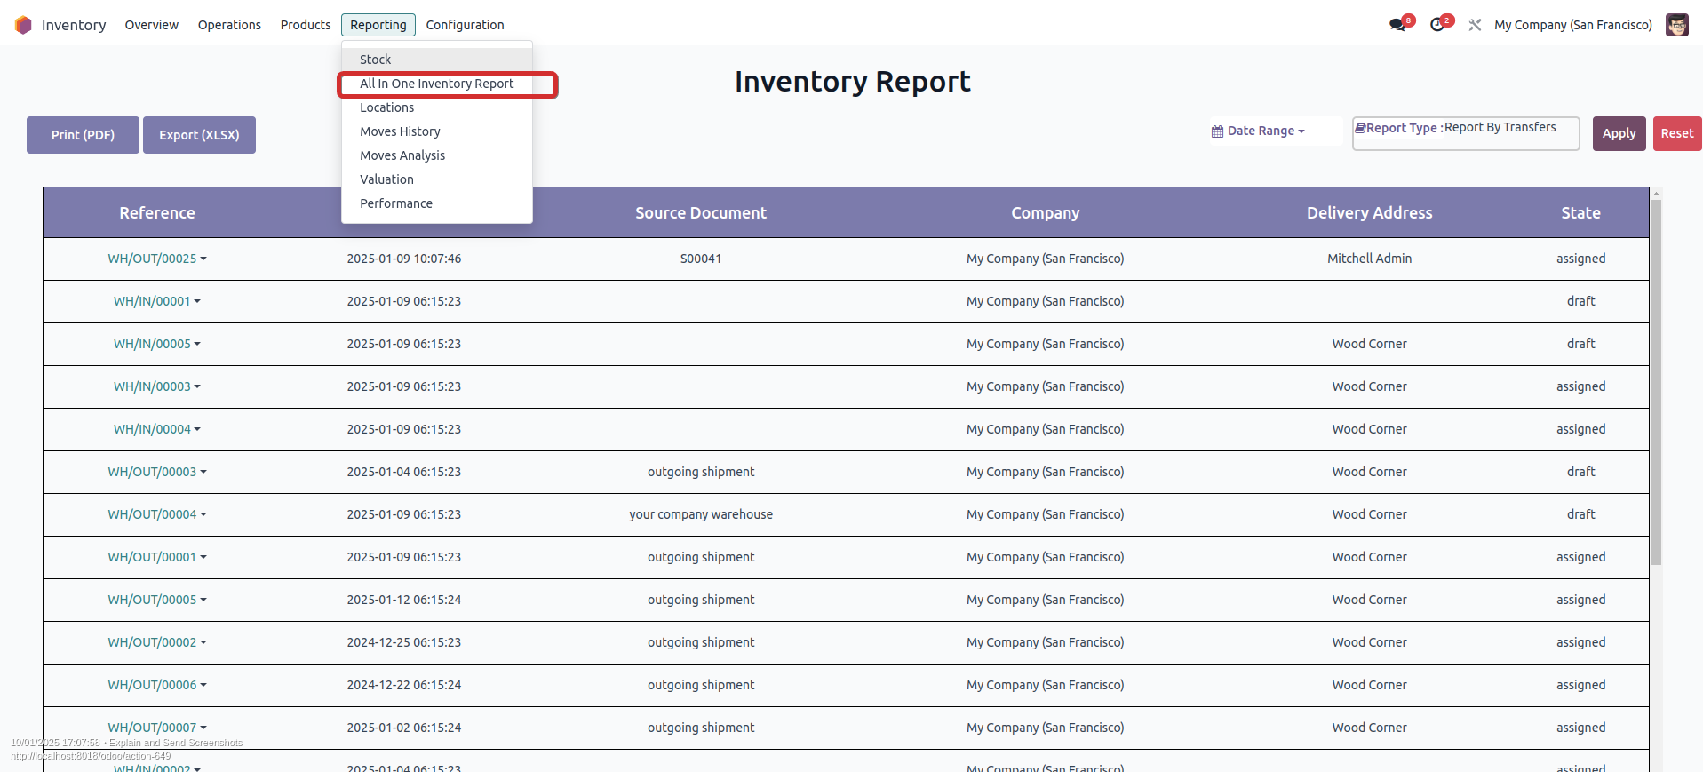Click the red Reset button

coord(1677,133)
